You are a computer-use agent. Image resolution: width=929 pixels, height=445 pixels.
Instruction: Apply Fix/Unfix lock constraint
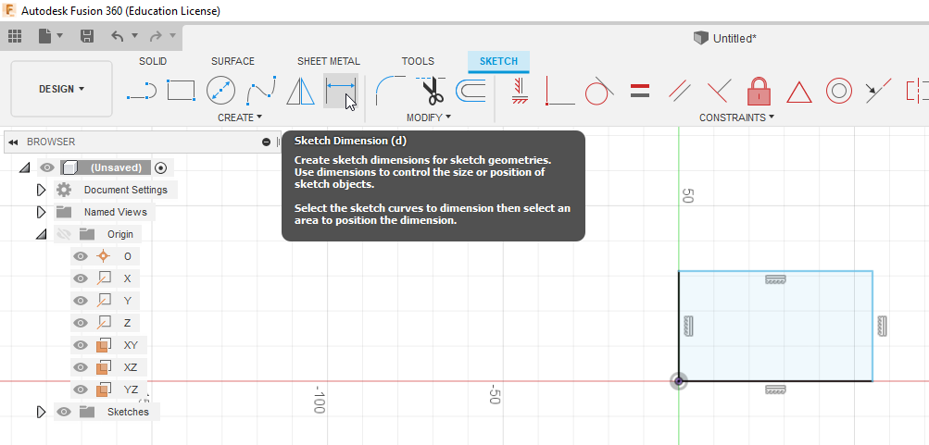(x=759, y=91)
